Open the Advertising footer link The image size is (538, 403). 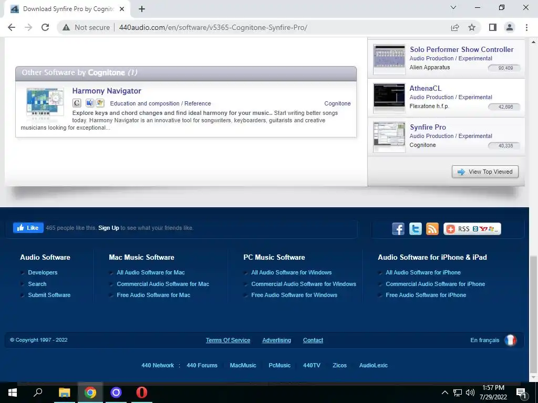click(x=276, y=340)
